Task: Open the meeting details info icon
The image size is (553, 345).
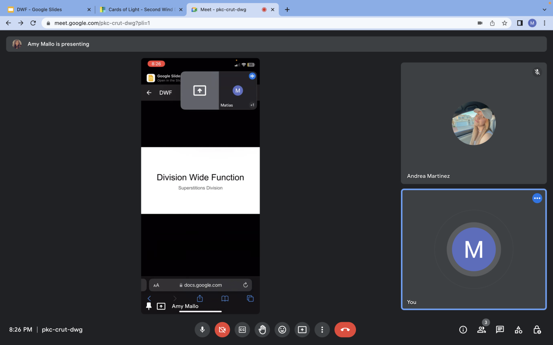Action: coord(463,330)
